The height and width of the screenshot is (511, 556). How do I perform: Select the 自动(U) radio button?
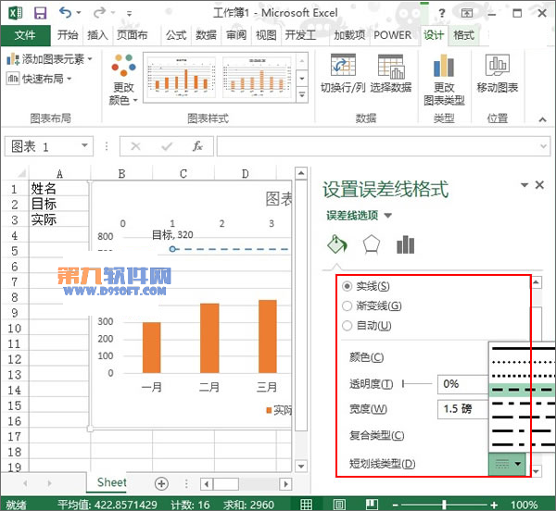pos(347,326)
